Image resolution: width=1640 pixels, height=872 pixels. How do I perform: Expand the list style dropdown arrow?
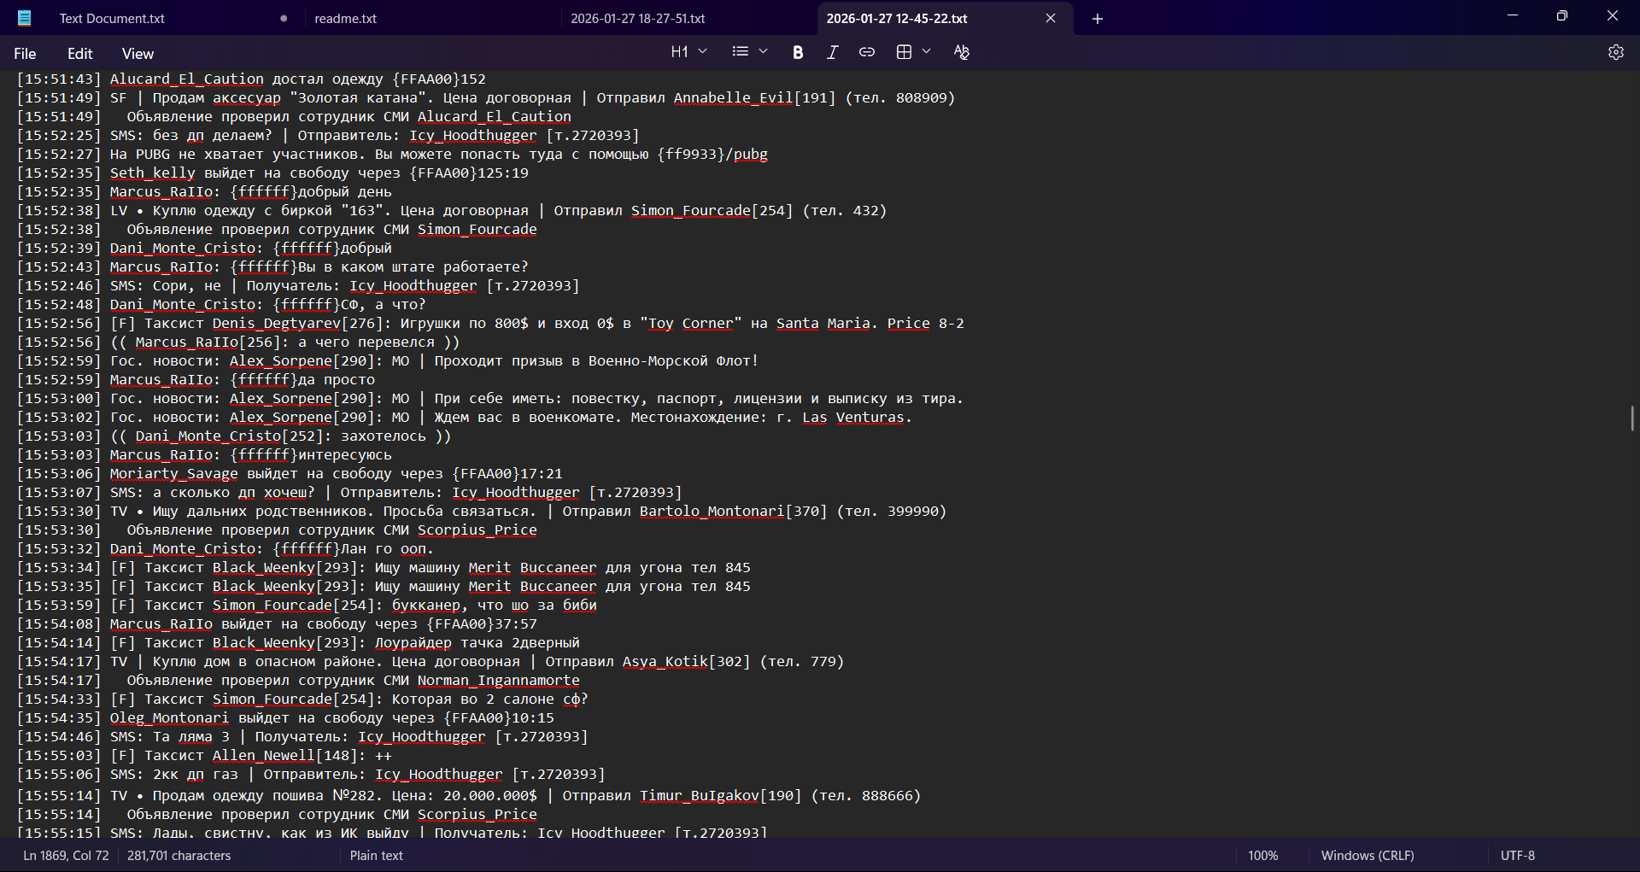[x=764, y=52]
